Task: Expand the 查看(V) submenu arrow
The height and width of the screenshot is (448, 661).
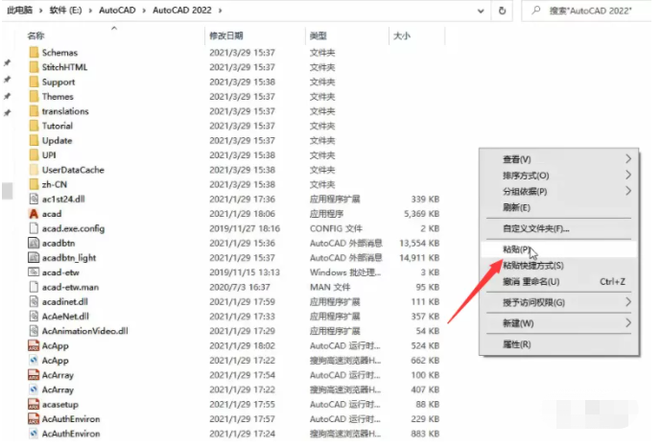Action: click(628, 159)
